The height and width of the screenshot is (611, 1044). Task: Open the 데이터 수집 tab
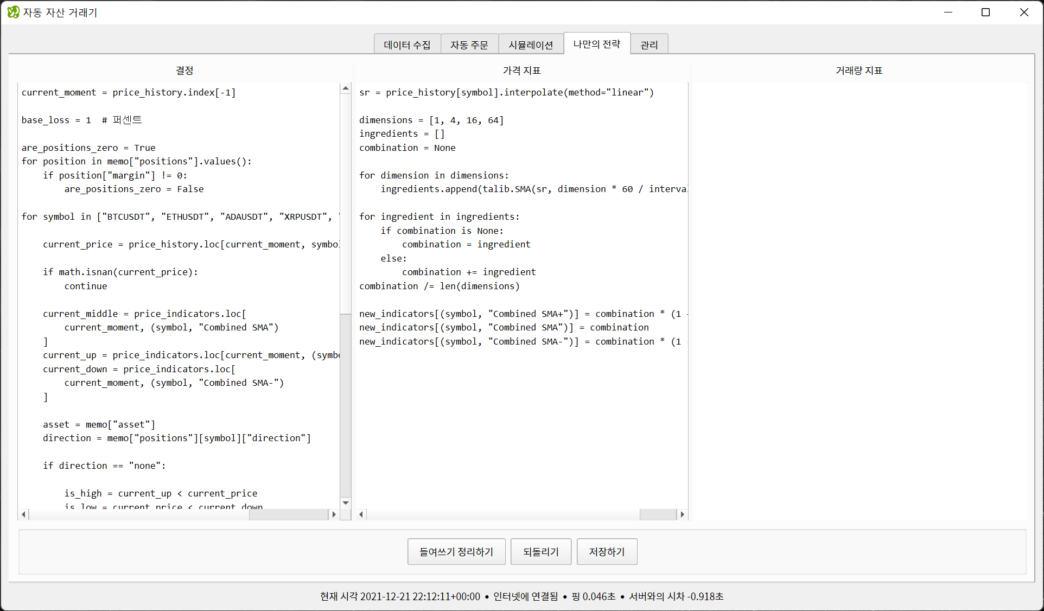point(407,44)
